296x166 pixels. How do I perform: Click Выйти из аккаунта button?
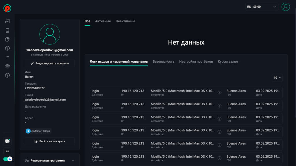[50, 141]
